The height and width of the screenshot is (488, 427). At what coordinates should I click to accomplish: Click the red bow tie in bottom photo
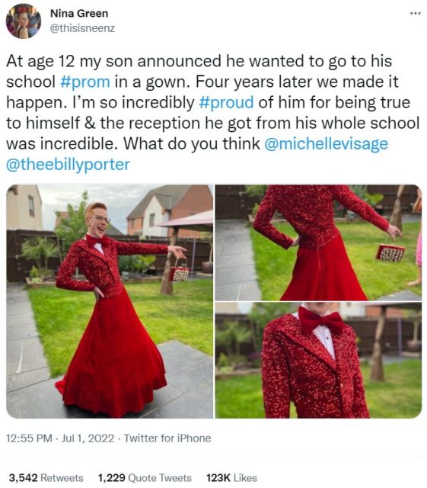tap(321, 320)
